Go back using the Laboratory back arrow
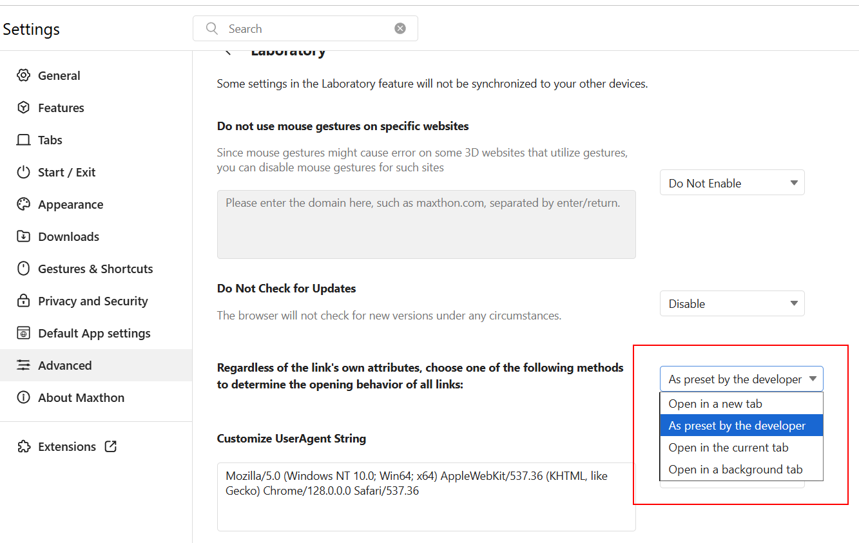 pos(227,52)
